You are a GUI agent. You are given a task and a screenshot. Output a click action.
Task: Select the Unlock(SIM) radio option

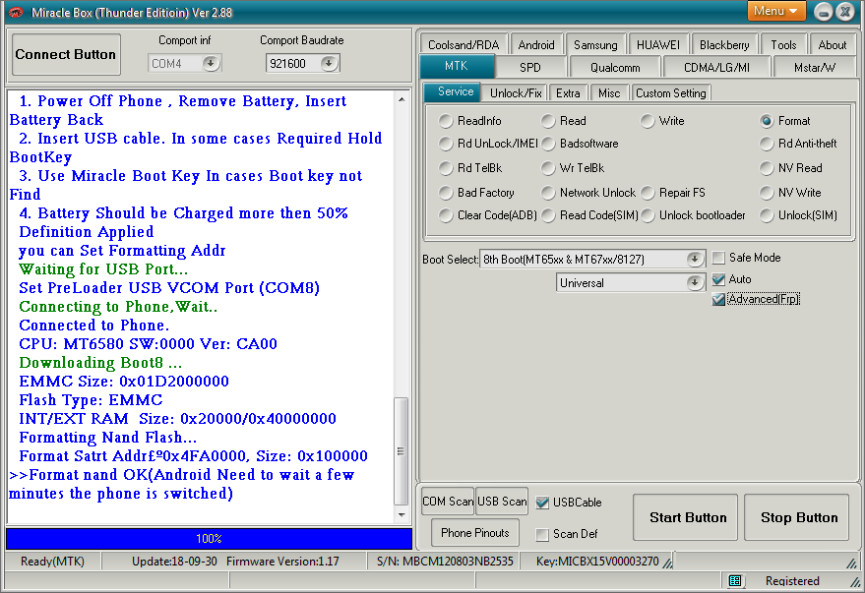pos(767,215)
